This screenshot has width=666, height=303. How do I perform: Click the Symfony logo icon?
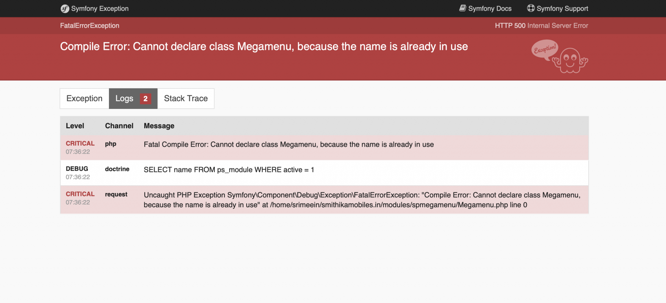click(65, 9)
